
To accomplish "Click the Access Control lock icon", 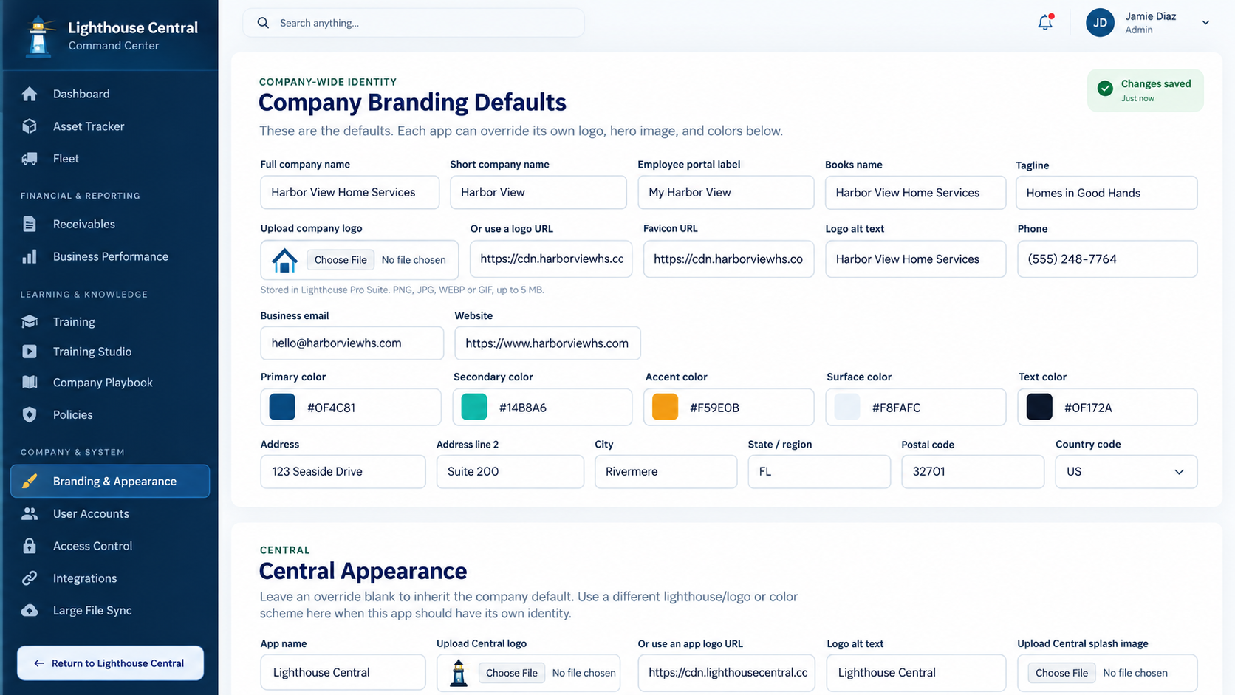I will pyautogui.click(x=30, y=546).
